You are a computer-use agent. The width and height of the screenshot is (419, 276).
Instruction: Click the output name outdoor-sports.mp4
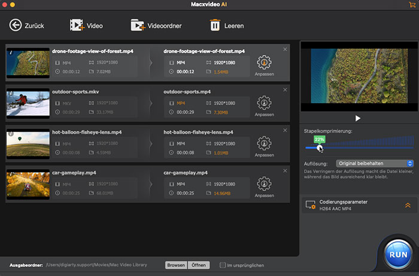click(187, 92)
